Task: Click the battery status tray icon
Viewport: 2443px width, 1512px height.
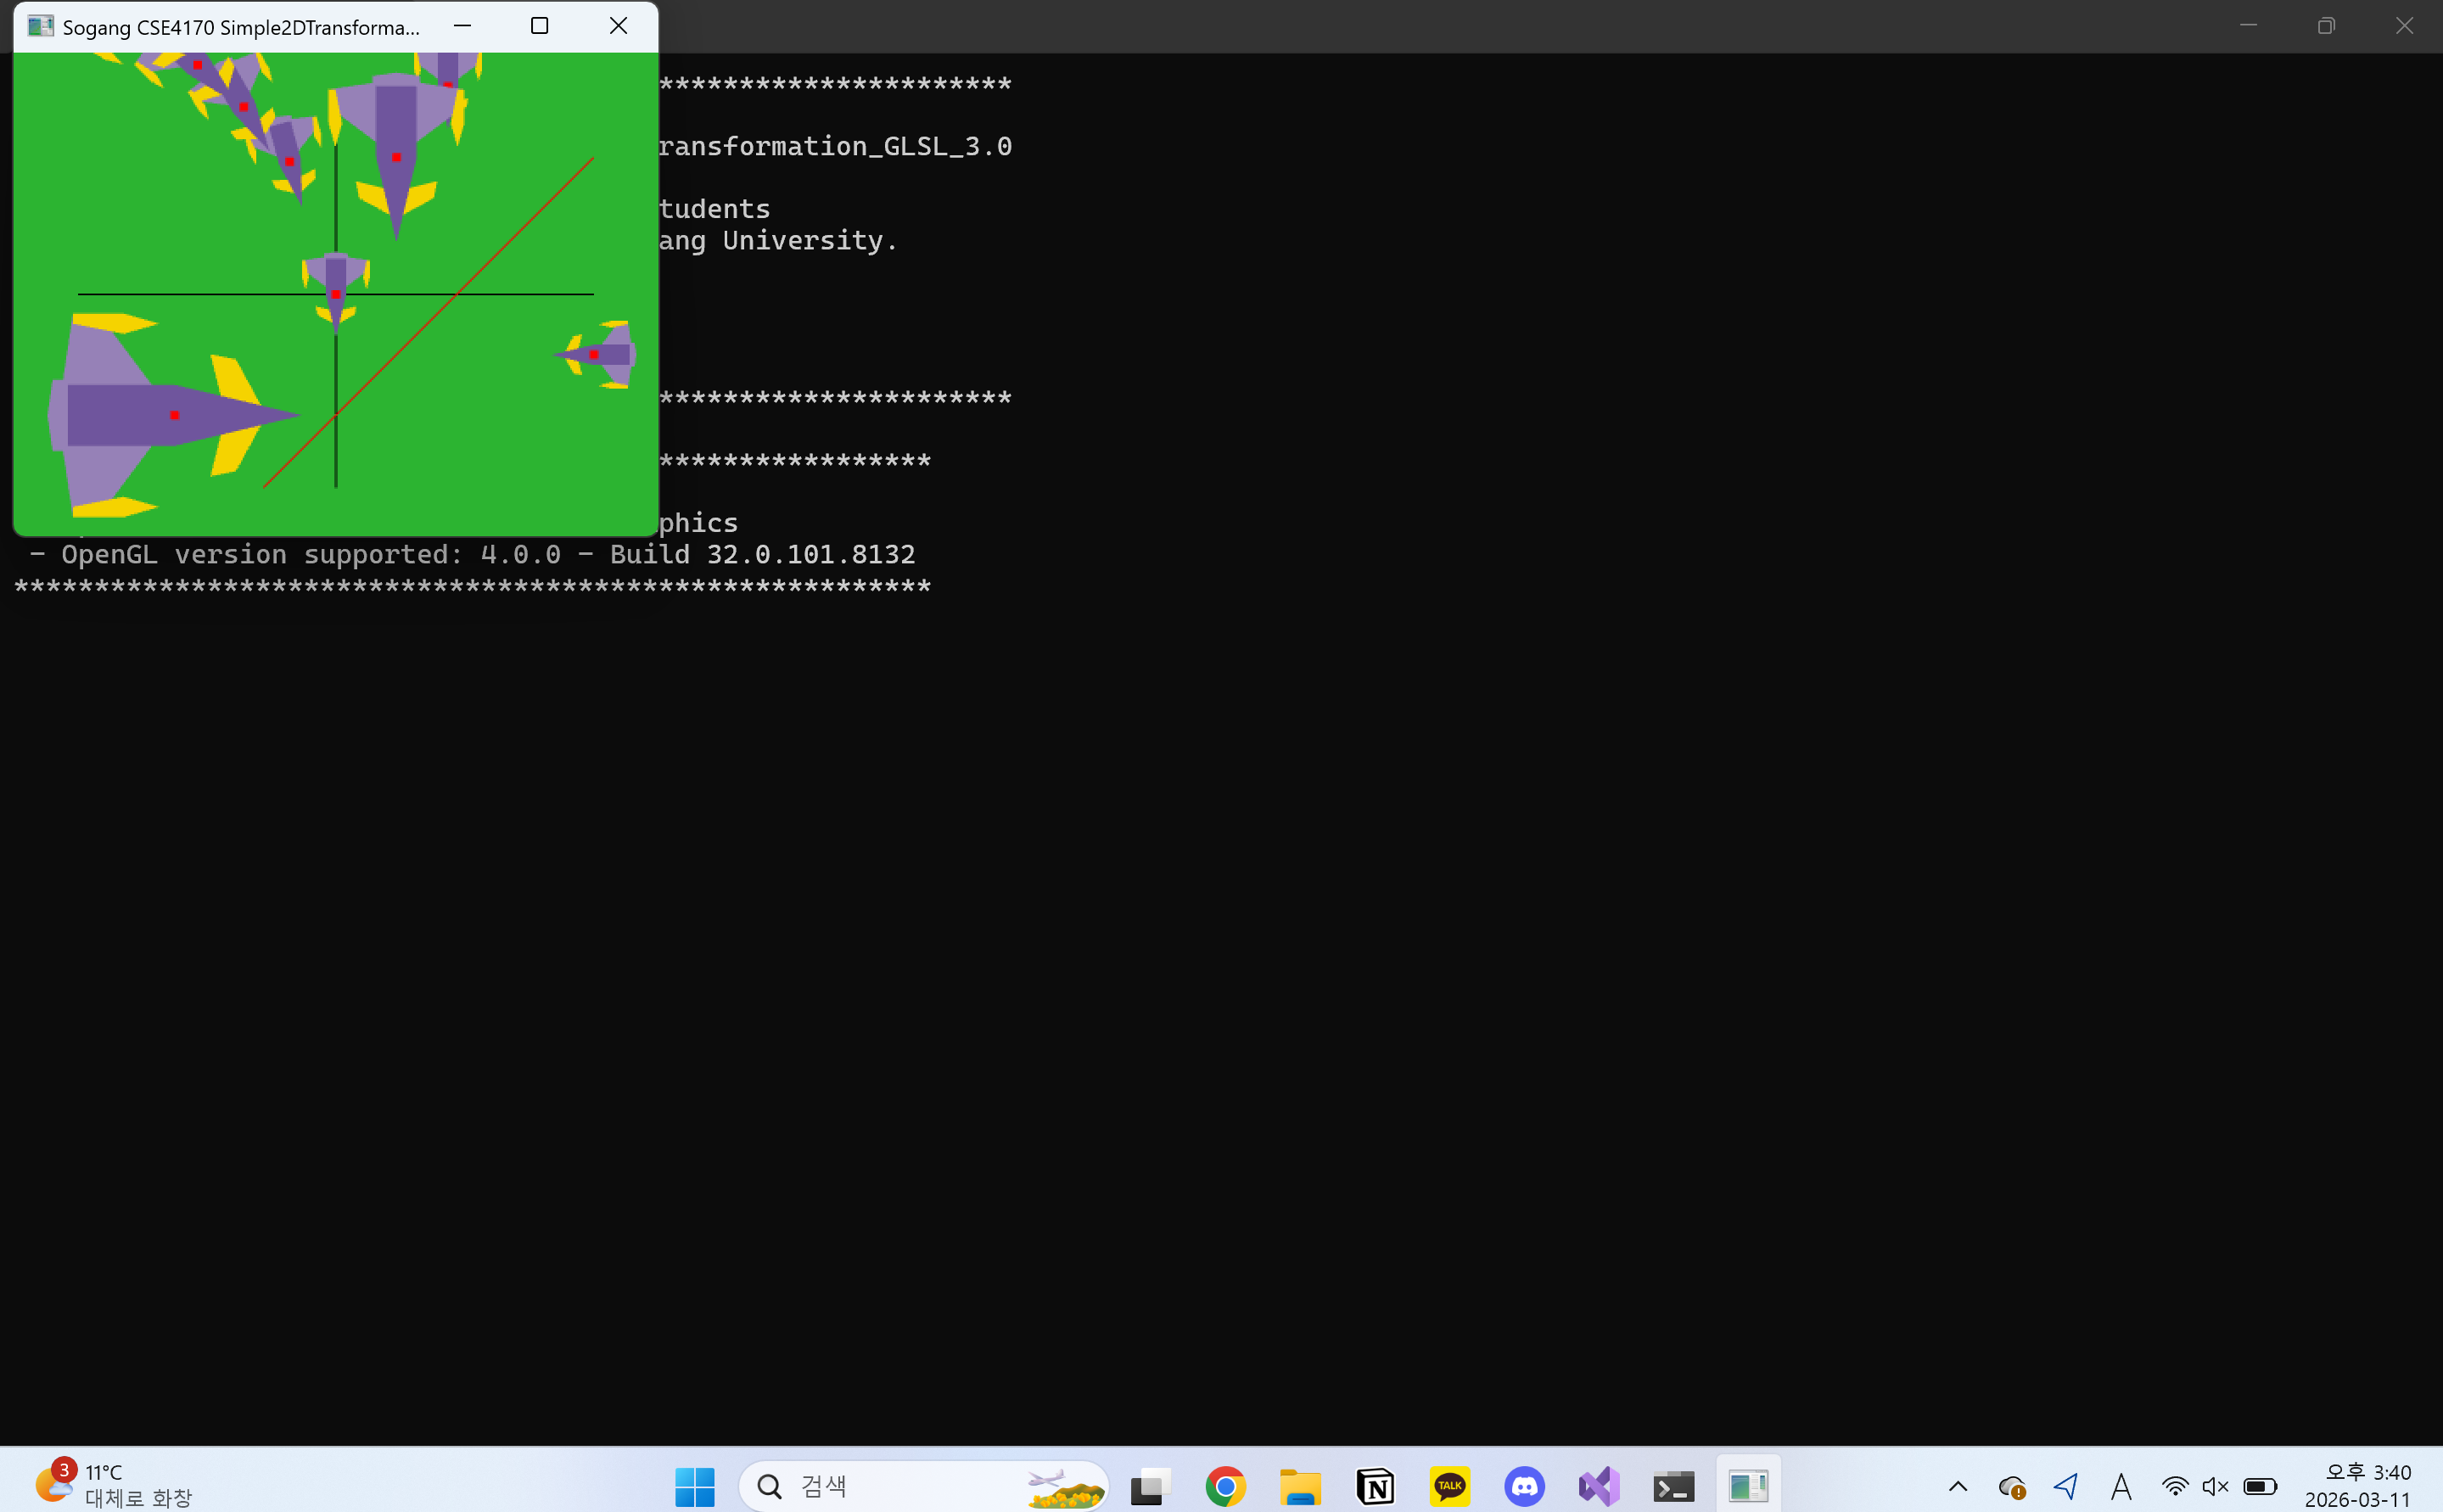Action: point(2260,1486)
